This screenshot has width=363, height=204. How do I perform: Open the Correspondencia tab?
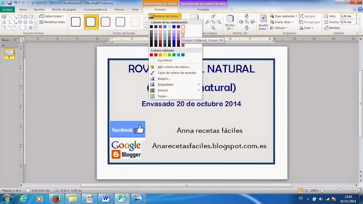coord(95,10)
